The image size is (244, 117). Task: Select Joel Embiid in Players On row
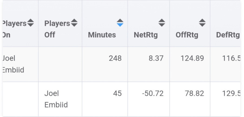[x=13, y=64]
